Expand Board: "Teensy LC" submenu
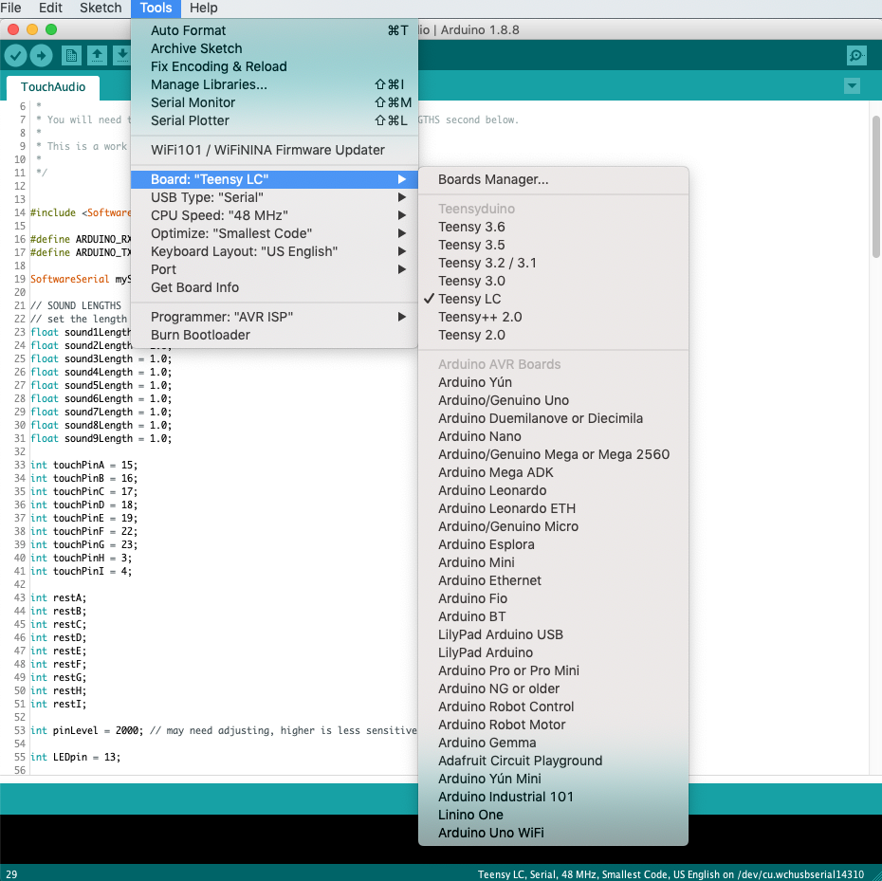Screen dimensions: 882x881 pos(274,179)
